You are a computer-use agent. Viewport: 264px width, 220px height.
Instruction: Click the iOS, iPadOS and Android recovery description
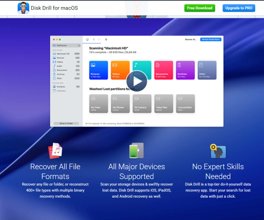[136, 190]
